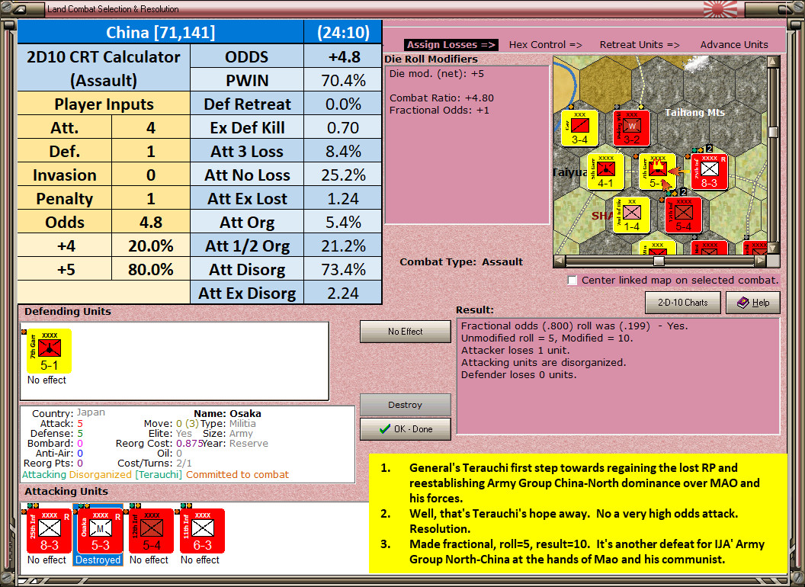The image size is (805, 587).
Task: Click the ODDS value +4.8
Action: [x=343, y=56]
